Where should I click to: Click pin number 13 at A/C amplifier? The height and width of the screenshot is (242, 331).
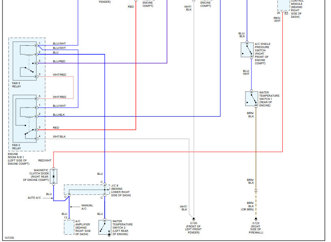pyautogui.click(x=65, y=218)
